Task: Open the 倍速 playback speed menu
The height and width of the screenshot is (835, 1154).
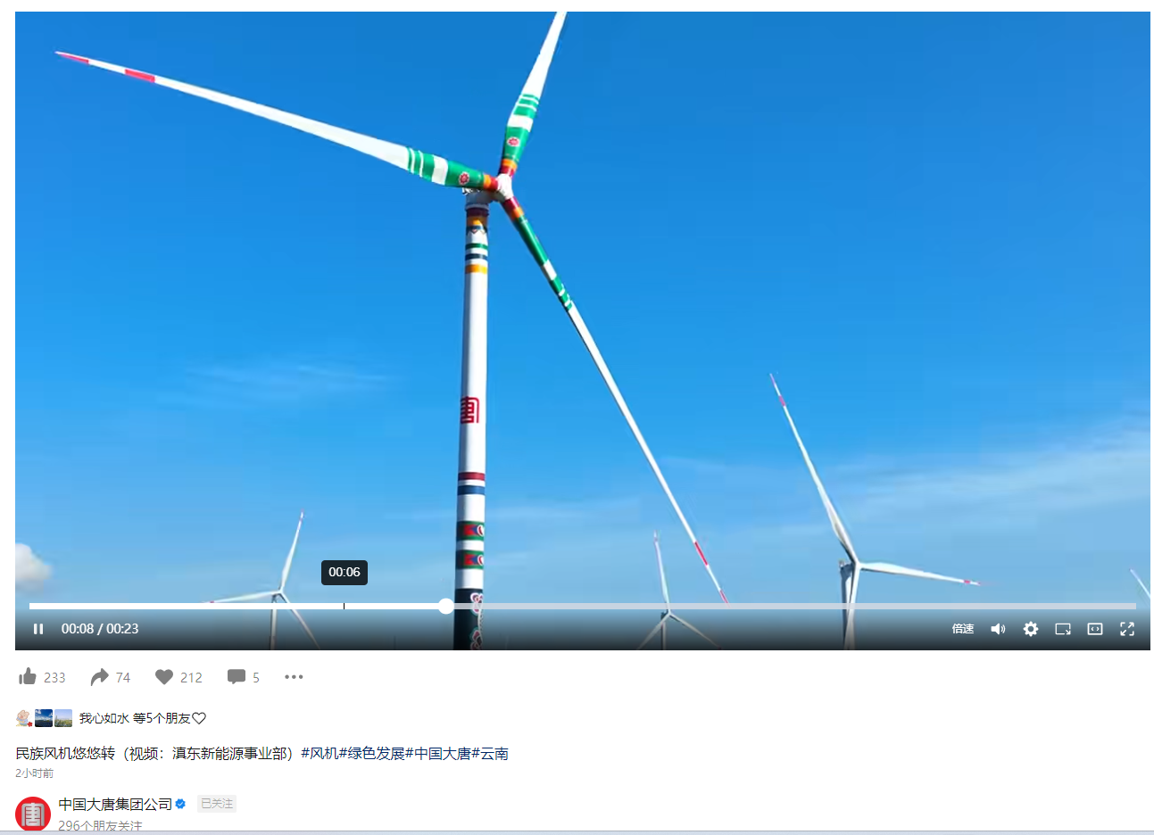Action: [962, 629]
